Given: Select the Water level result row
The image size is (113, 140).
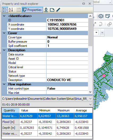Looking at the screenshot, I should click(47, 116).
